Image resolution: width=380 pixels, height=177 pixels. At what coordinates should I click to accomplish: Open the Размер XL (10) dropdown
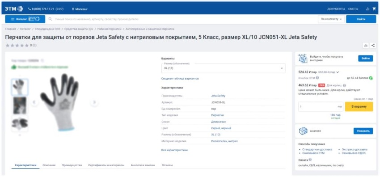tap(223, 68)
